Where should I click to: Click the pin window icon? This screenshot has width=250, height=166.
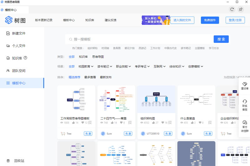click(x=241, y=10)
